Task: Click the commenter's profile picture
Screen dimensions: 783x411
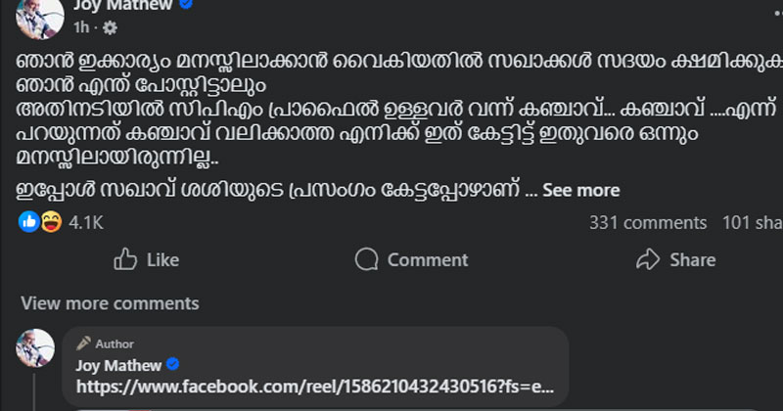Action: [x=35, y=347]
